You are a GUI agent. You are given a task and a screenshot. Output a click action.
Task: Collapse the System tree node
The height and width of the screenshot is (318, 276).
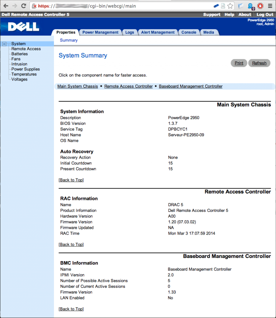[4, 44]
